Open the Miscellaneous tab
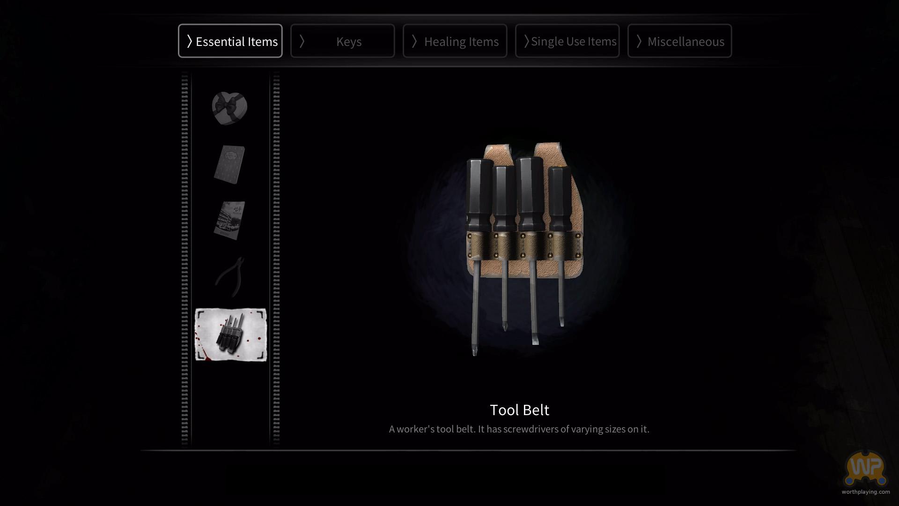The image size is (899, 506). [x=679, y=41]
